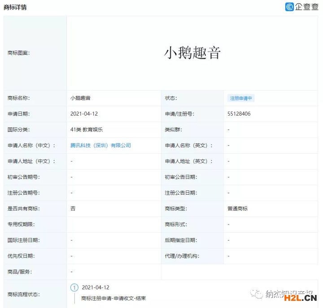Click the 注册公告日期 label
The image size is (323, 308).
click(181, 193)
